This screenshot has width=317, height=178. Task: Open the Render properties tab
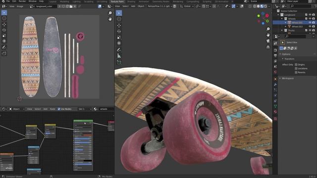pyautogui.click(x=275, y=50)
